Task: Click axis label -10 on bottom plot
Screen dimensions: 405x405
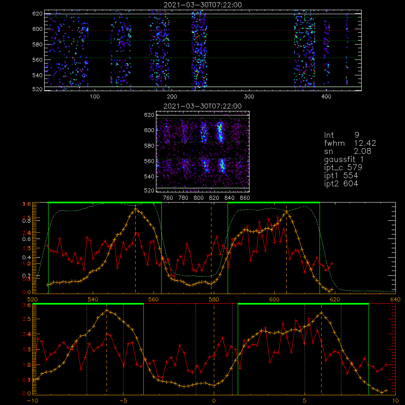Action: pos(32,401)
